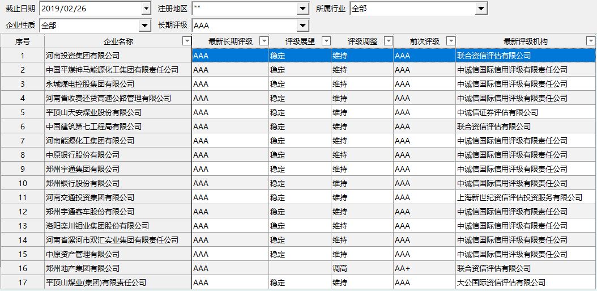Select row 永城煤电控股集团有限公司
597x291 pixels.
[298, 84]
